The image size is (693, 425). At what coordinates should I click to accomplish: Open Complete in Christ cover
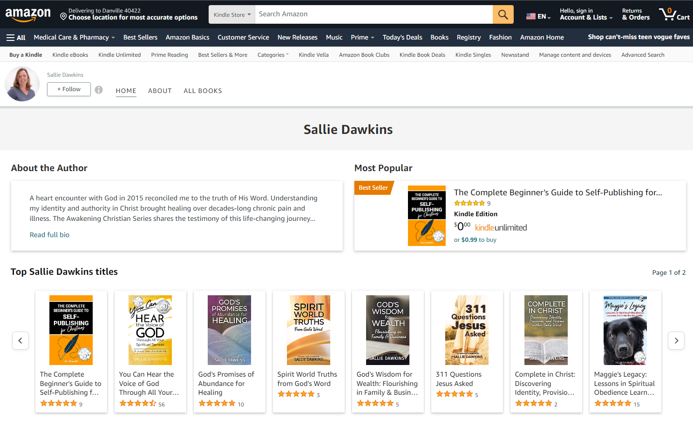coord(546,330)
